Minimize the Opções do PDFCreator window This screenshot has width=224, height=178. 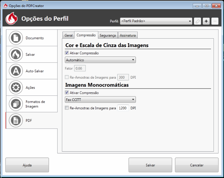tap(197, 6)
